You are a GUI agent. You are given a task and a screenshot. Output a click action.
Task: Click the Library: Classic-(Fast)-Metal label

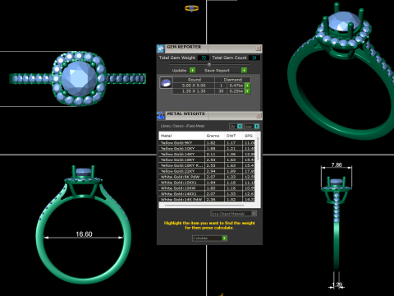182,126
